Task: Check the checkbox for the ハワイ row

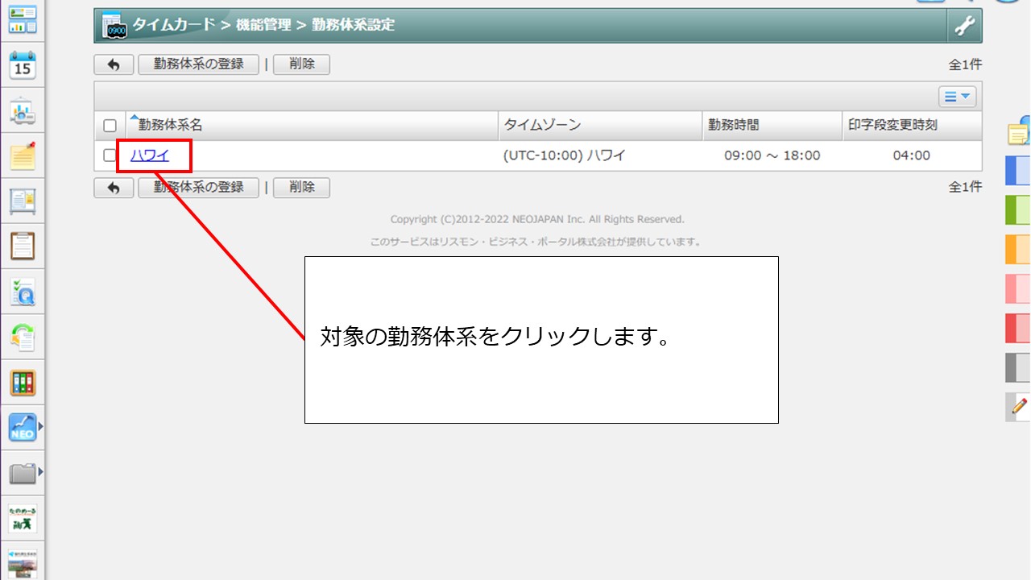Action: (110, 155)
